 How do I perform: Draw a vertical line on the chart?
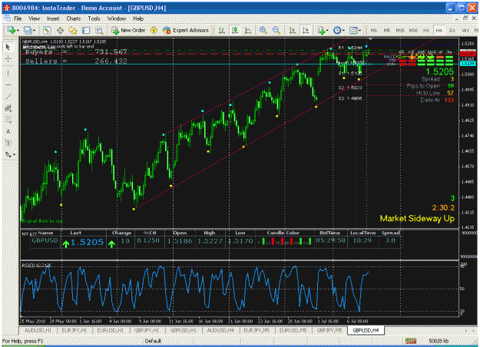(x=8, y=73)
